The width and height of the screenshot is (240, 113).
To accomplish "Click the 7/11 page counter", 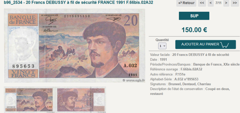I will pyautogui.click(x=218, y=3).
